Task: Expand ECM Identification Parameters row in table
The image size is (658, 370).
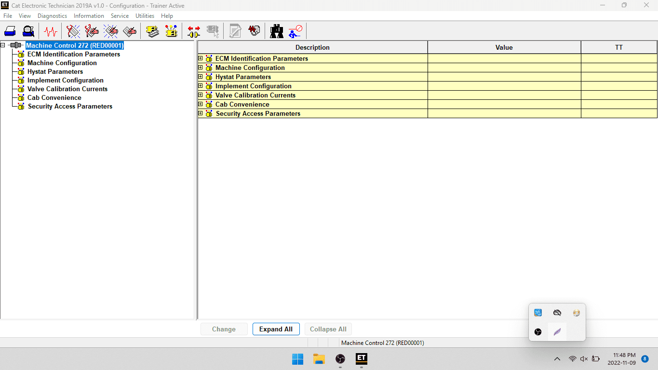Action: tap(201, 58)
